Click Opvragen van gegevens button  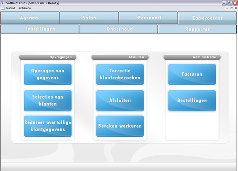pyautogui.click(x=48, y=75)
